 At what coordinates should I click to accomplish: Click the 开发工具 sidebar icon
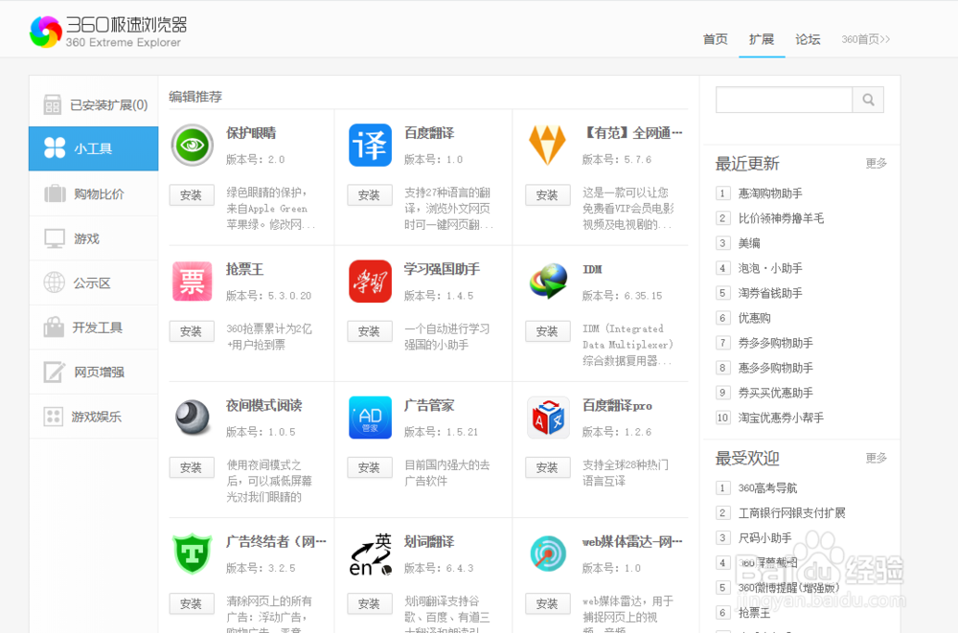54,327
